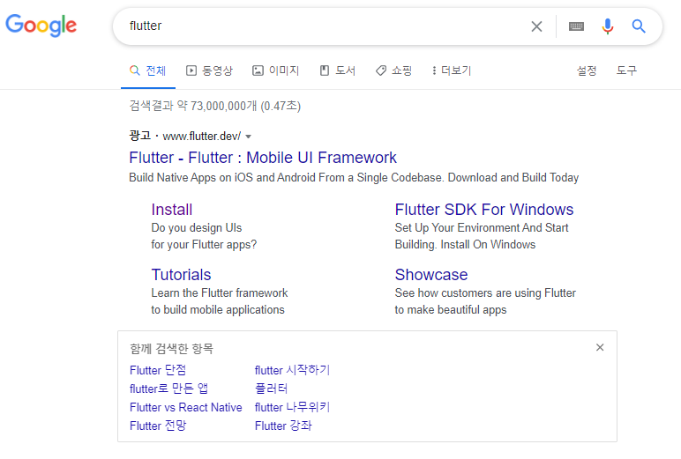Open the 쇼핑 tab

(x=394, y=70)
